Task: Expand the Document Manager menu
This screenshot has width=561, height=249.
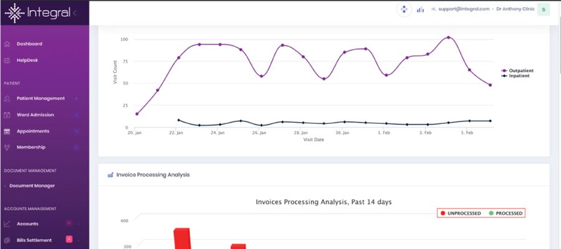Action: 32,186
